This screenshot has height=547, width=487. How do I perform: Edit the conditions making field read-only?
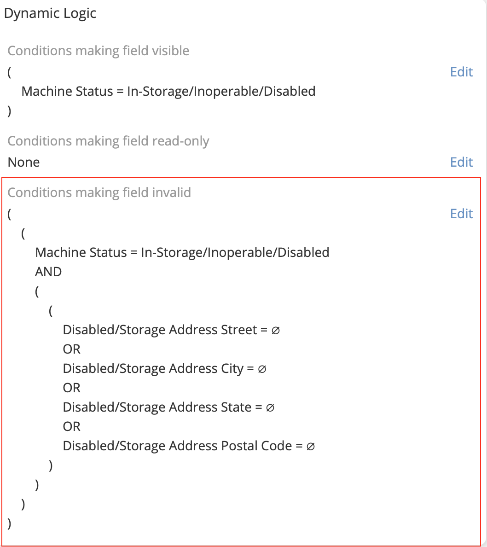(461, 162)
